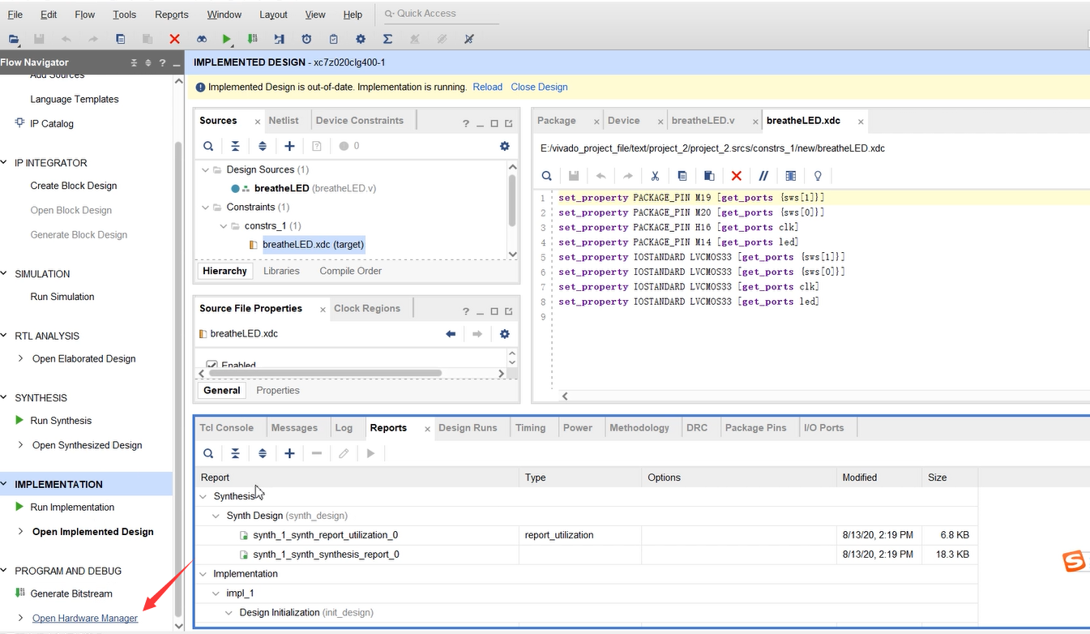Collapse the Constraints tree node
Image resolution: width=1090 pixels, height=634 pixels.
coord(205,207)
